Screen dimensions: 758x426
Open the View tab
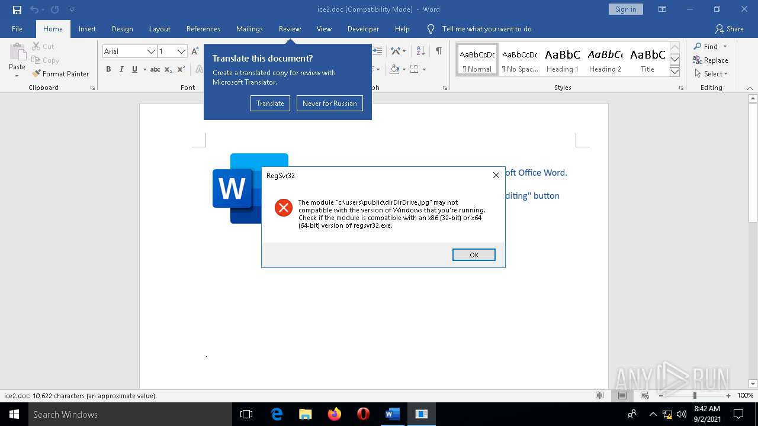point(324,29)
